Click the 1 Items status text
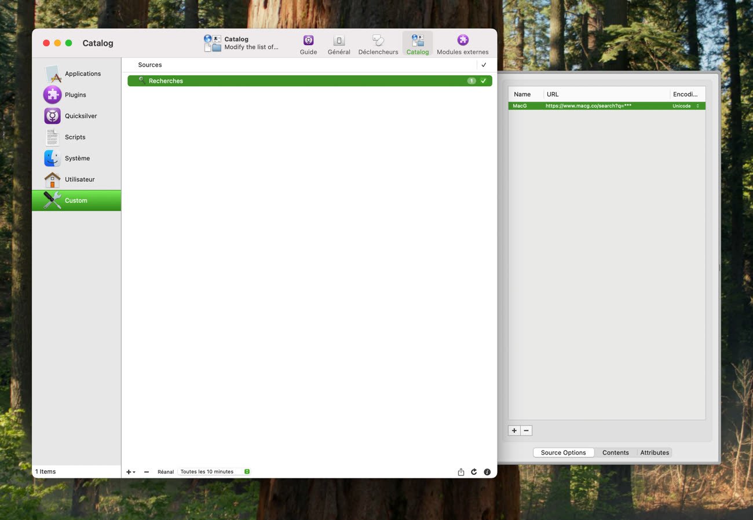The height and width of the screenshot is (520, 753). pos(46,472)
